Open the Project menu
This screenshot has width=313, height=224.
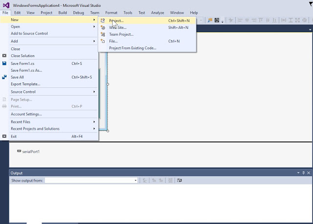click(46, 13)
